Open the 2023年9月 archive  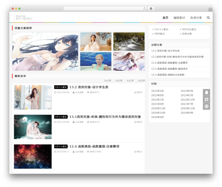[187, 91]
